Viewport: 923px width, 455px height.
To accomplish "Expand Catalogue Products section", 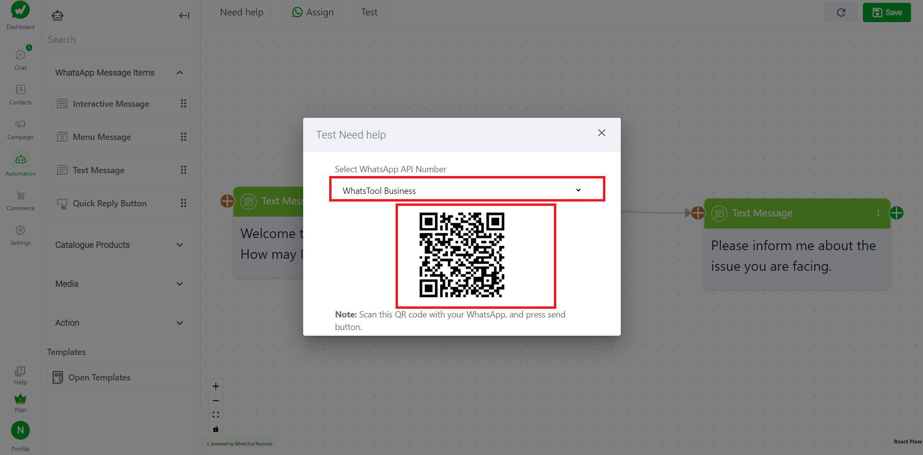I will point(119,245).
